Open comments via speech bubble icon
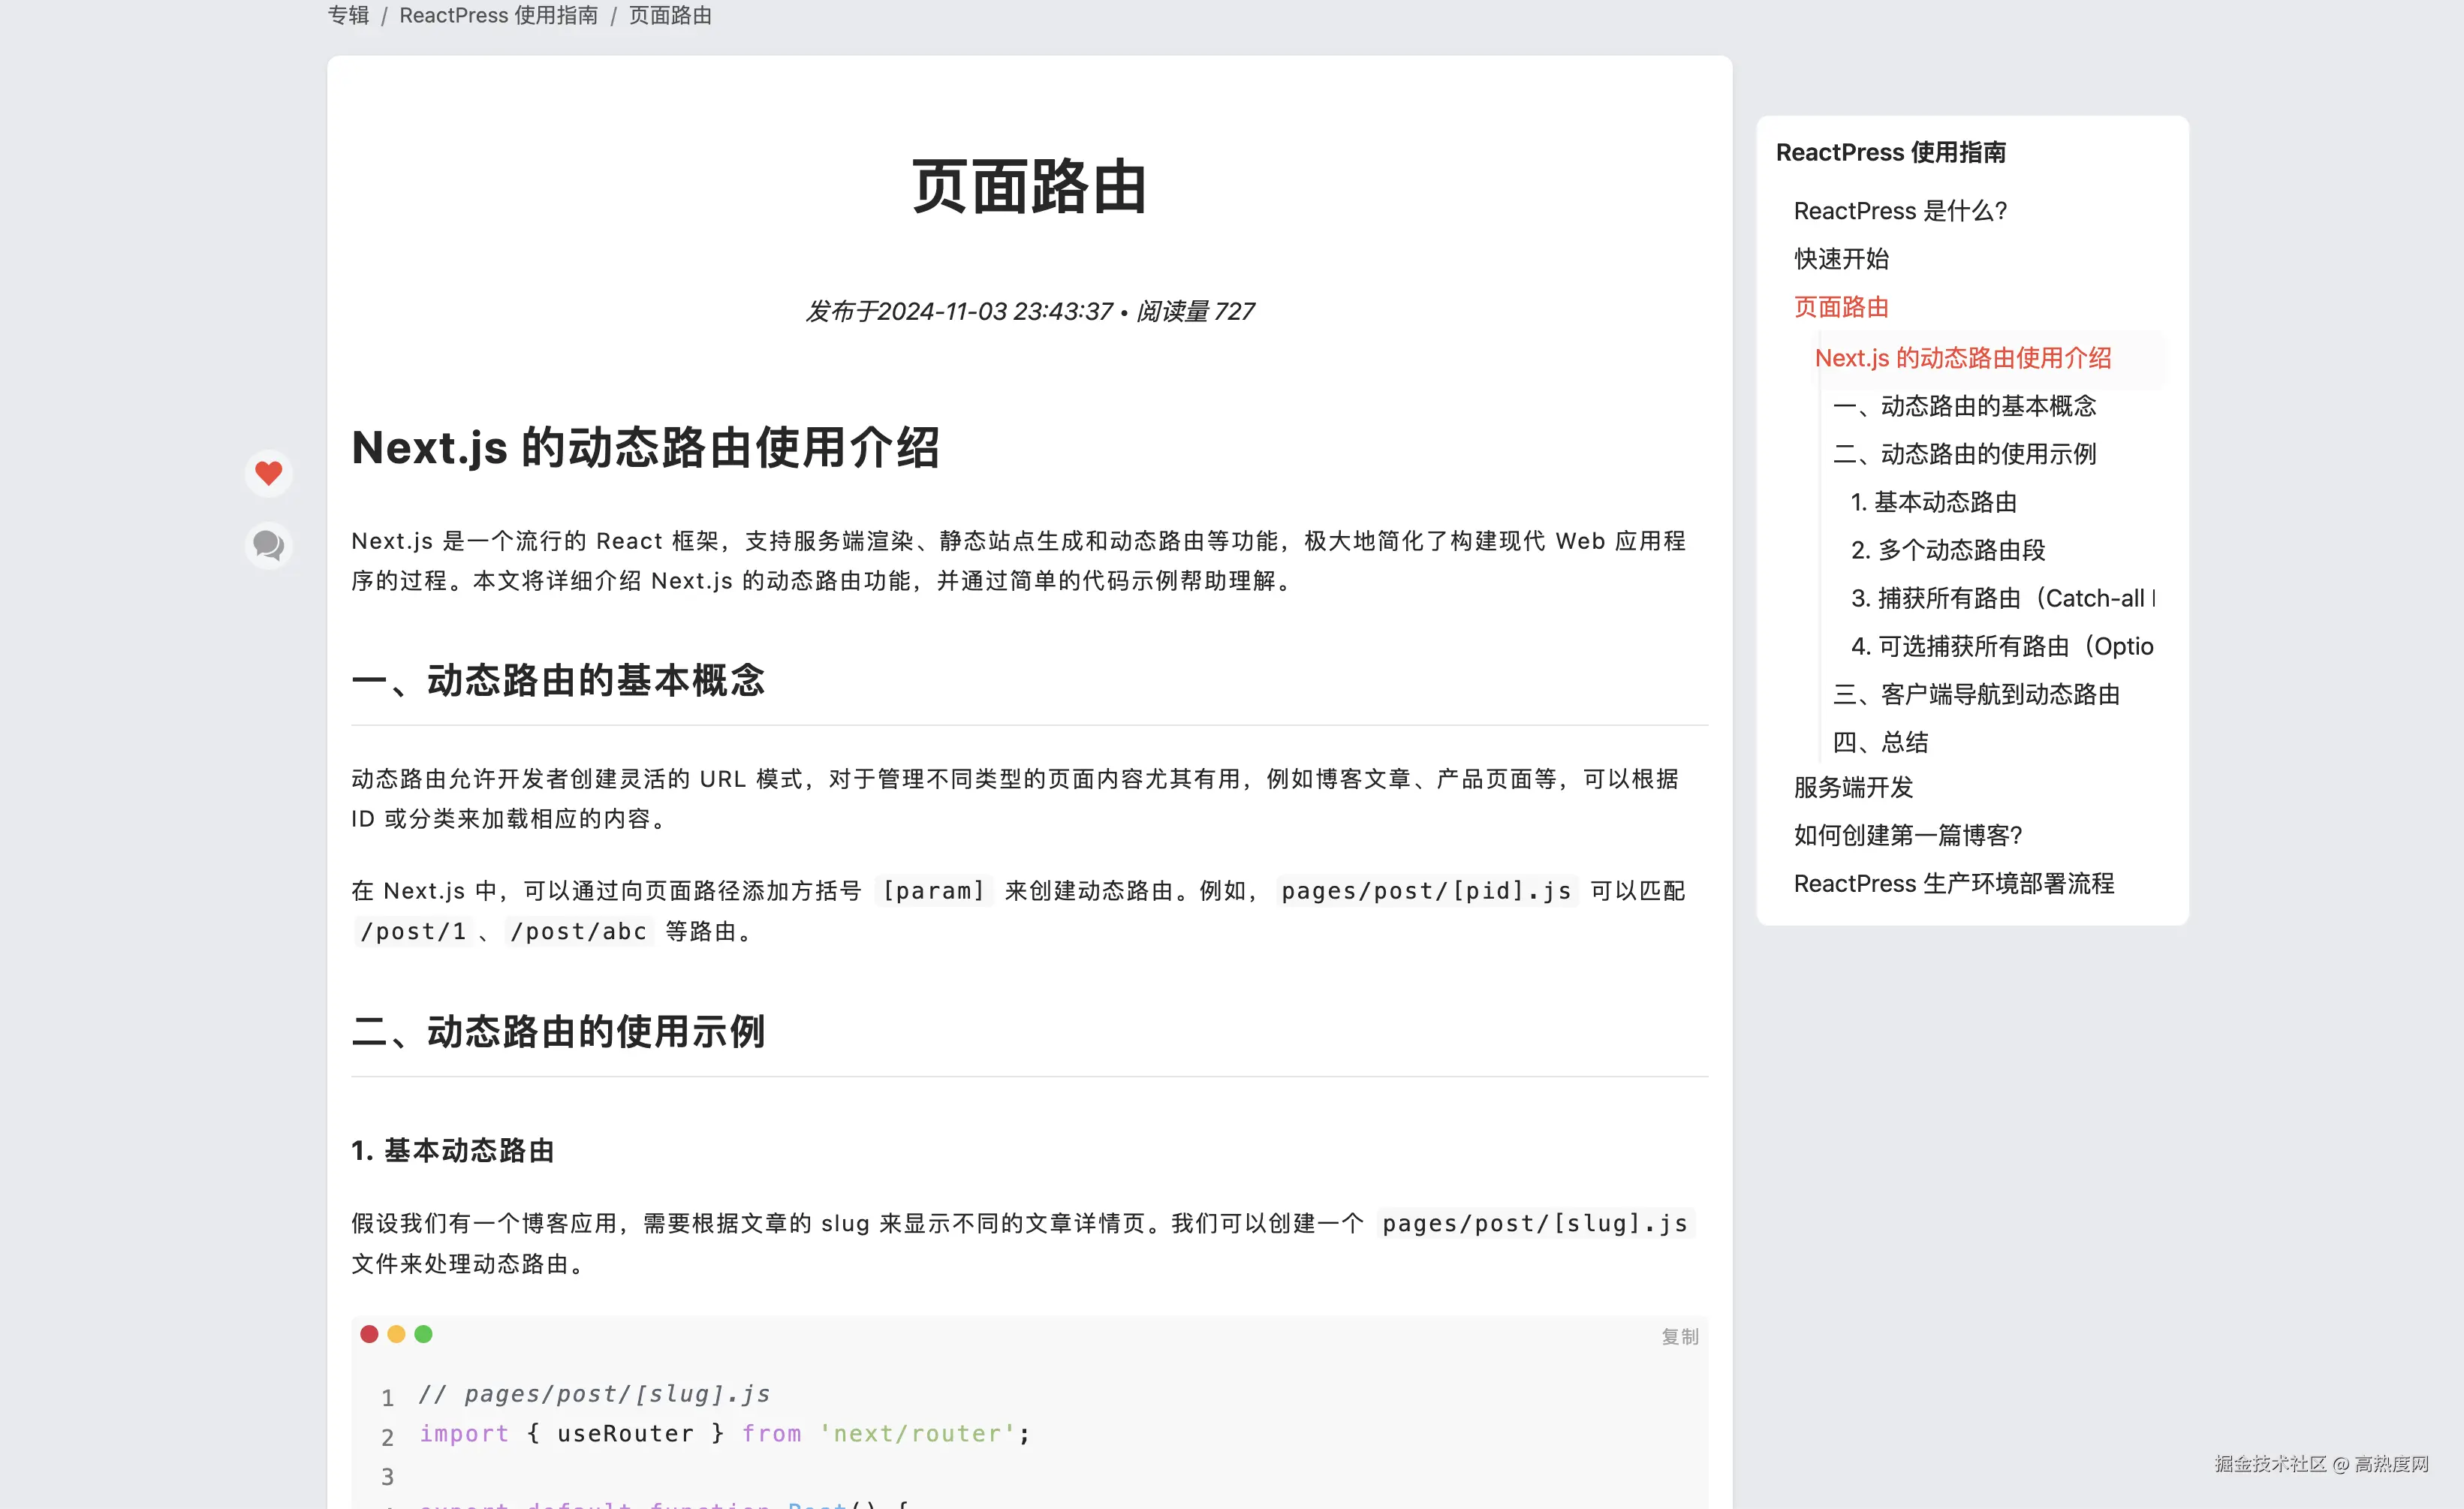 (x=268, y=545)
